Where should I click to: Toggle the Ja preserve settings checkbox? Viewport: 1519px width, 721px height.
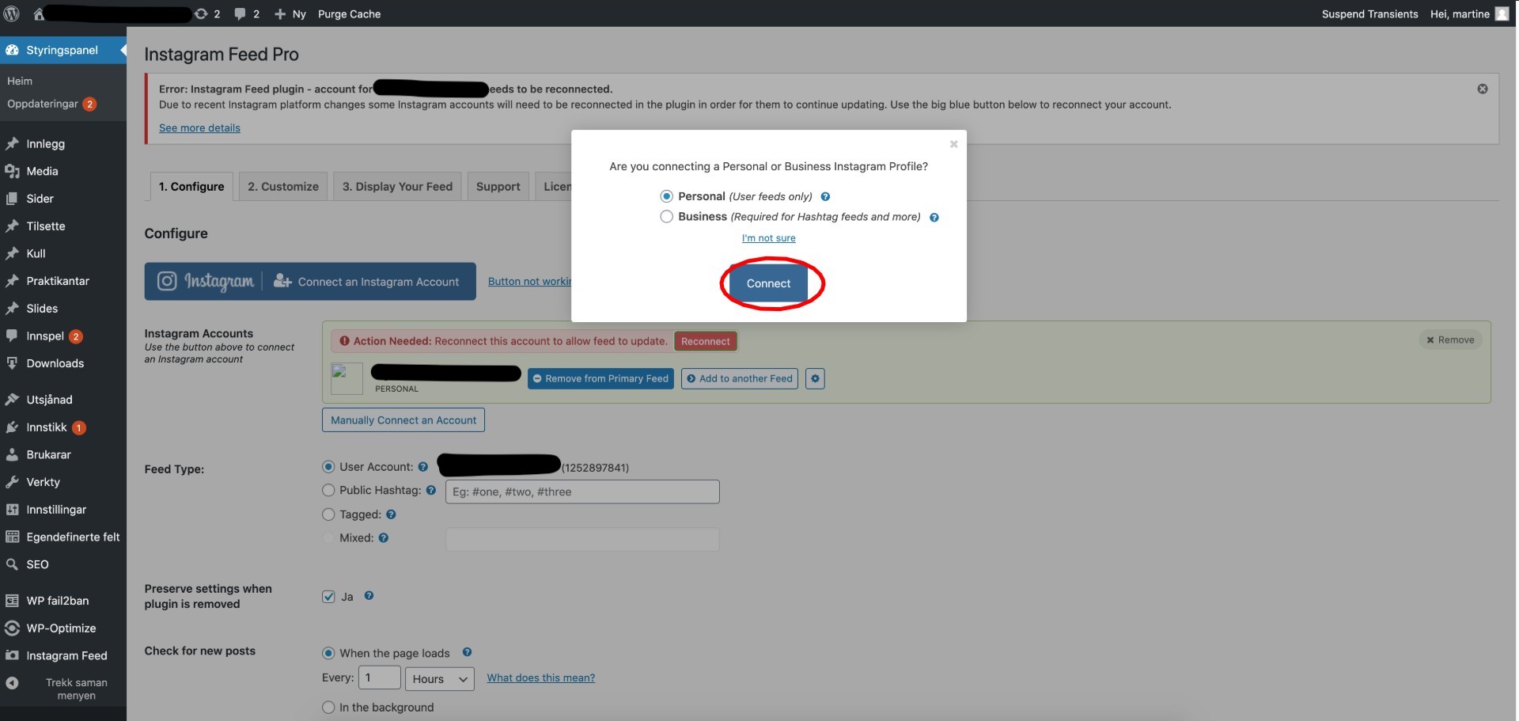pos(328,597)
